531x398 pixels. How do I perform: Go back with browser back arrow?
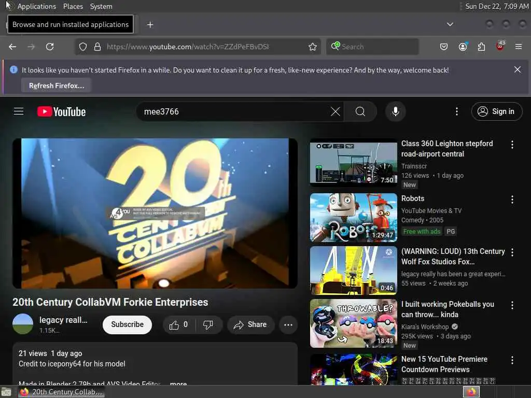[x=12, y=47]
